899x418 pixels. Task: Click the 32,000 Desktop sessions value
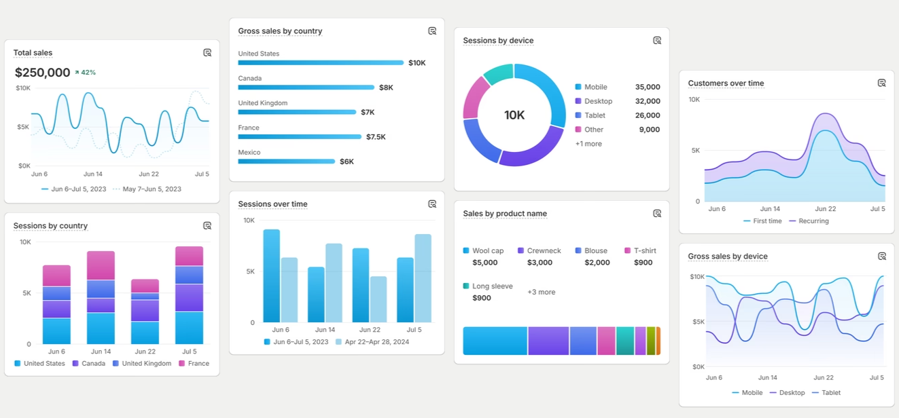coord(648,101)
